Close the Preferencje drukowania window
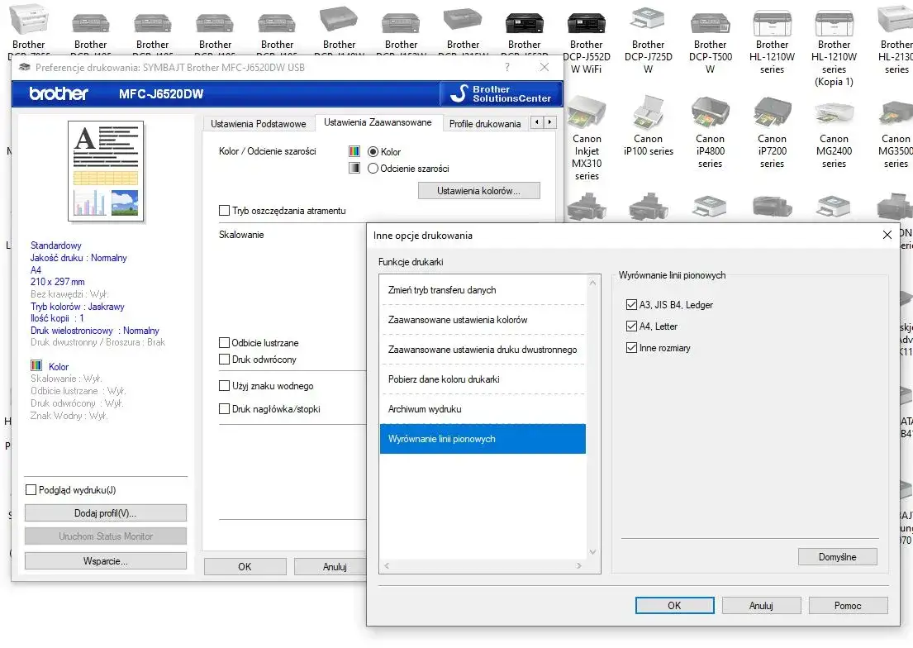 [544, 67]
